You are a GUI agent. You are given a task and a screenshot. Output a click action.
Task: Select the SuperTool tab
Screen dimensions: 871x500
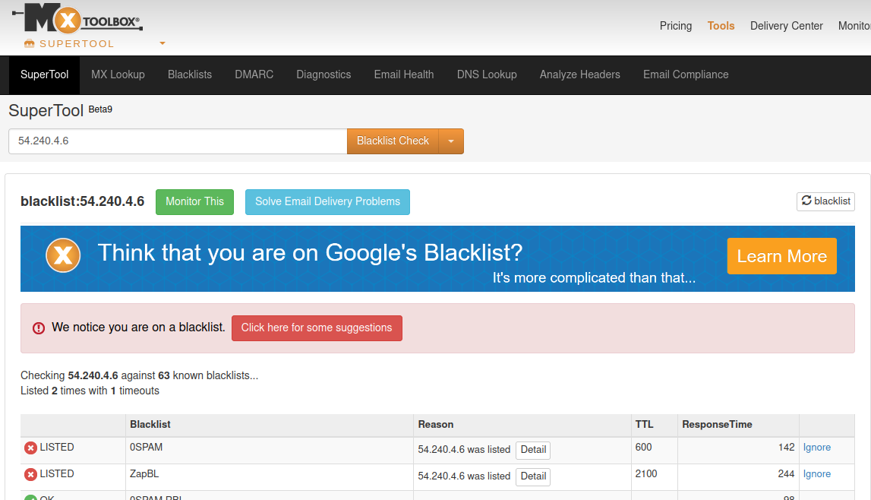(x=45, y=74)
